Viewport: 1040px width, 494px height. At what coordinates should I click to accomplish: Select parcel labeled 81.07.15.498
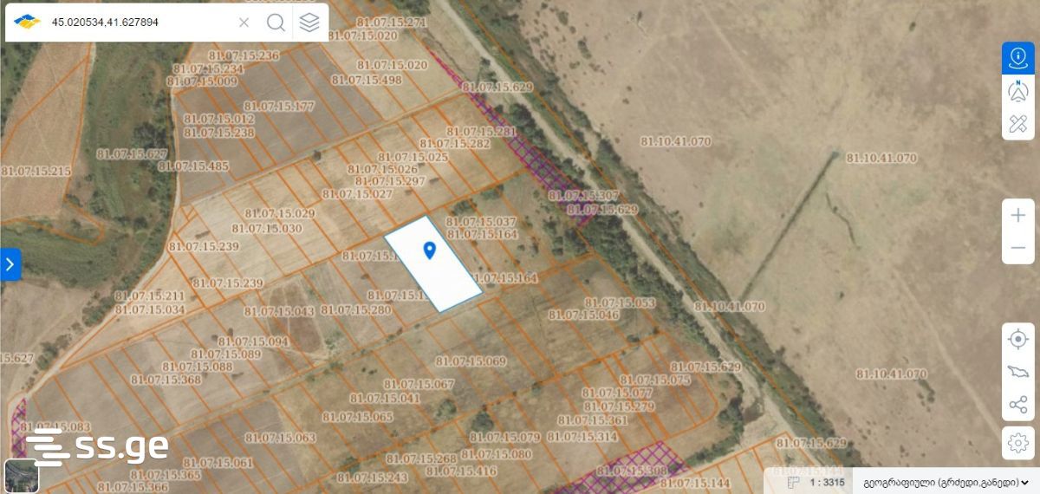pyautogui.click(x=367, y=80)
